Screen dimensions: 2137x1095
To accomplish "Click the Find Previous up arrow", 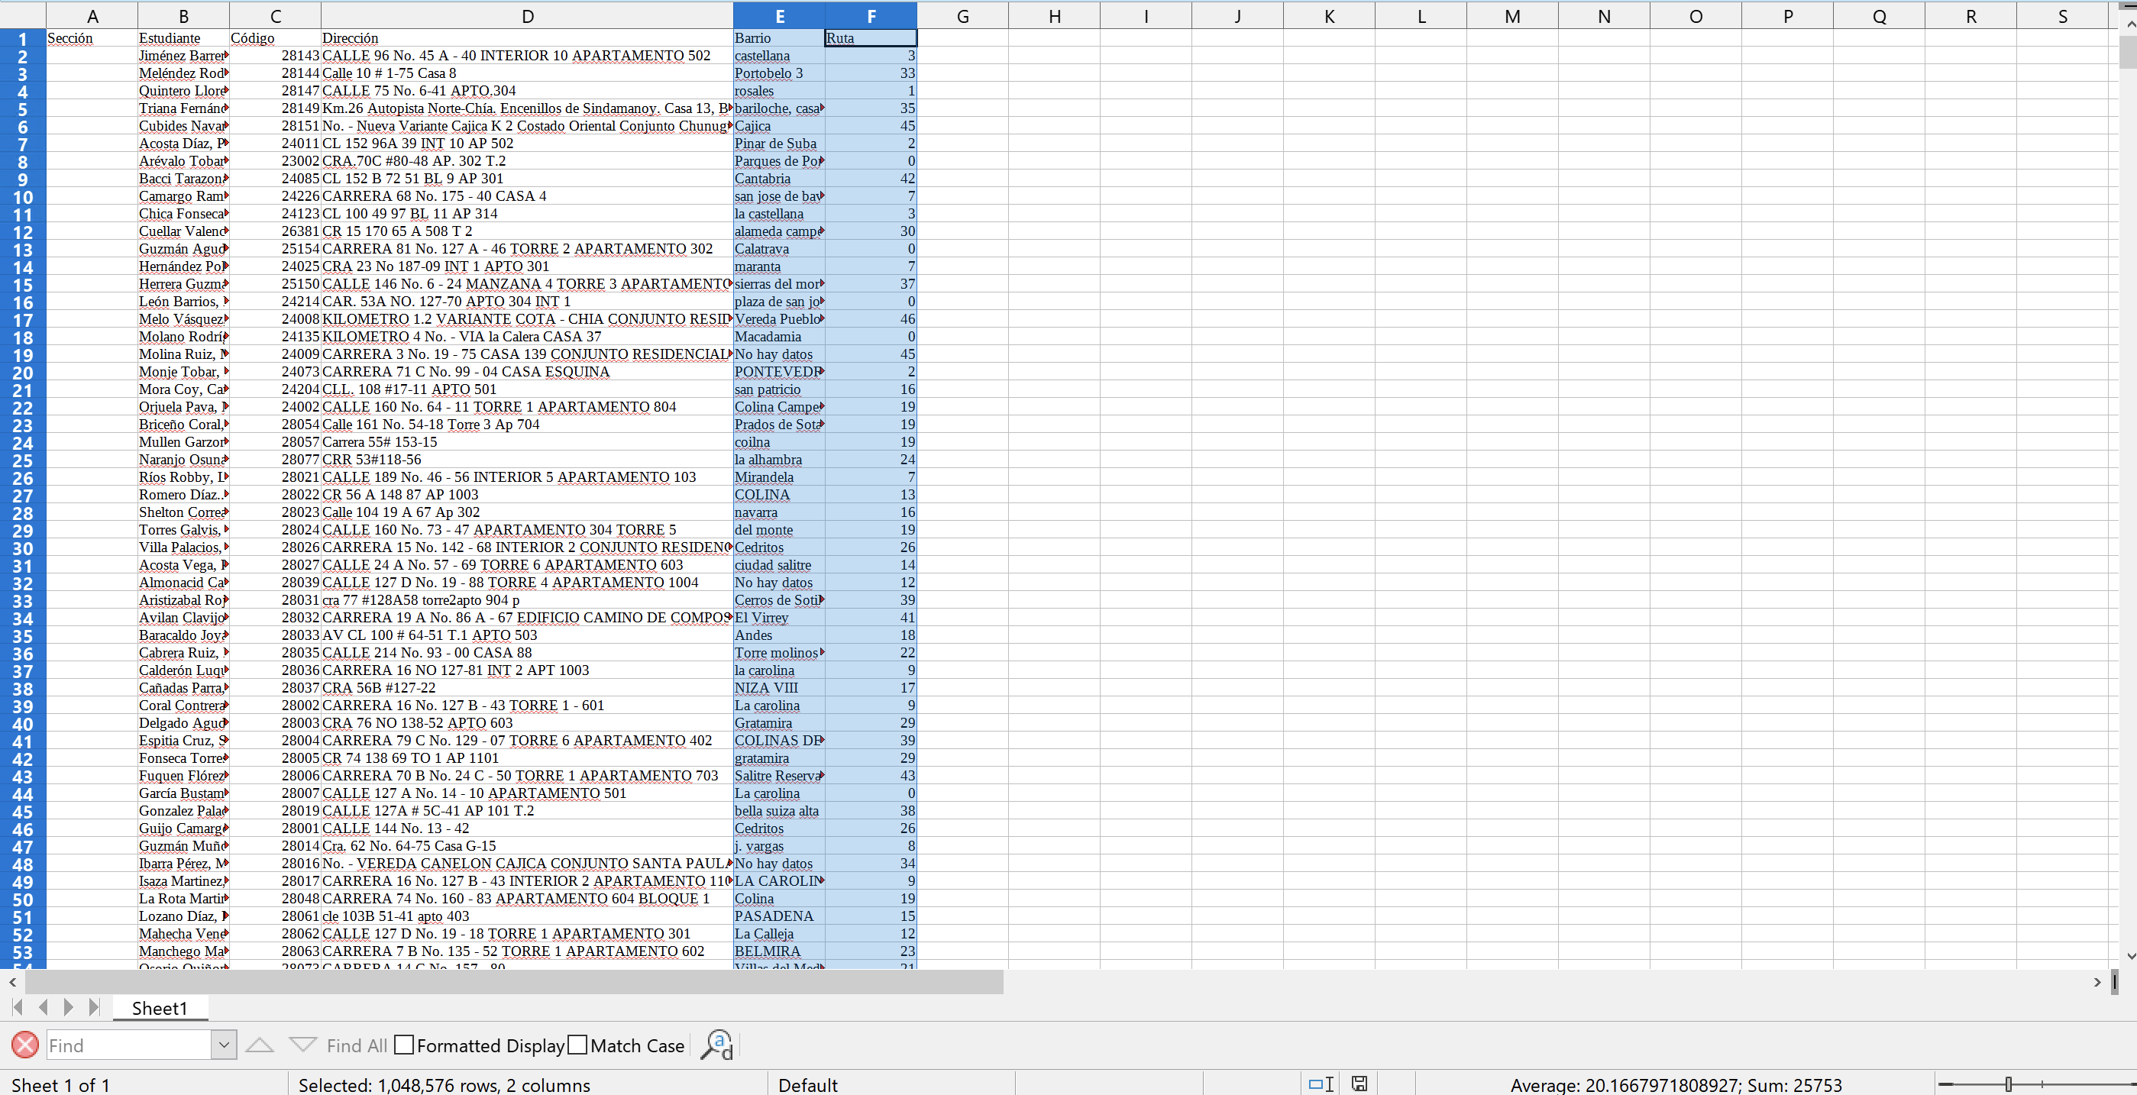I will click(260, 1045).
